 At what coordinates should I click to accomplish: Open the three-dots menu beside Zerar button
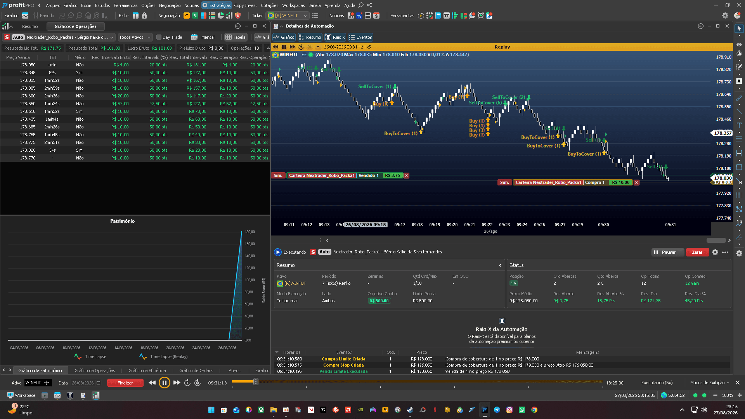pyautogui.click(x=725, y=252)
